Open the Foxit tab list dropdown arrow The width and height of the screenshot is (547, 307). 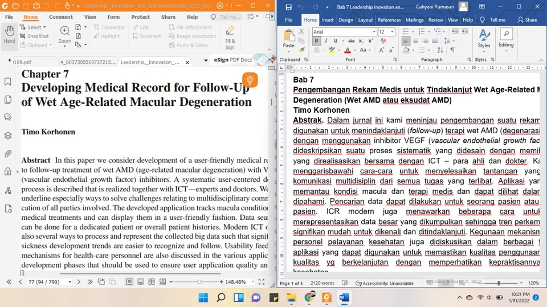click(206, 60)
